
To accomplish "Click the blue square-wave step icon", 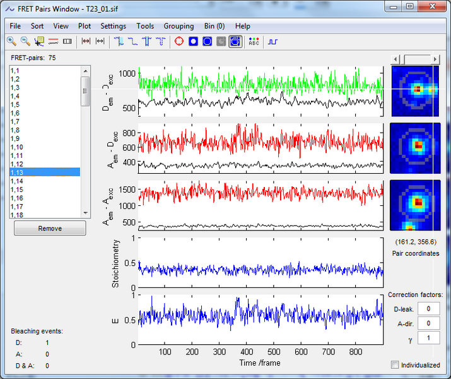I will [x=272, y=42].
